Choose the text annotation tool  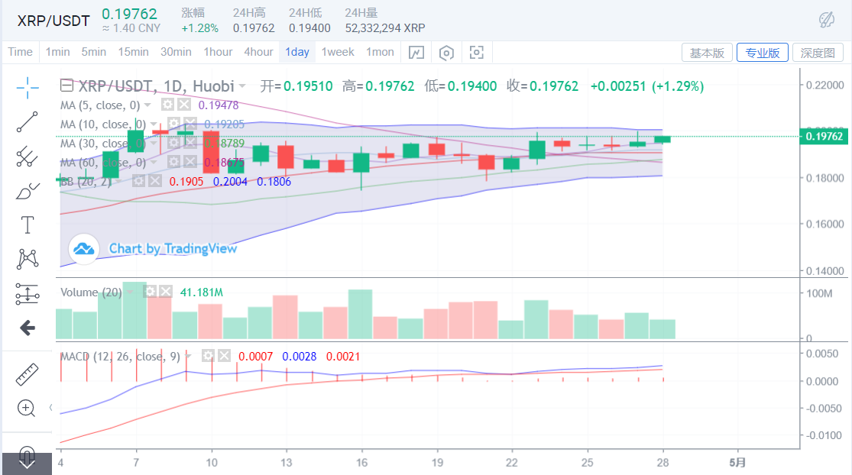tap(28, 225)
